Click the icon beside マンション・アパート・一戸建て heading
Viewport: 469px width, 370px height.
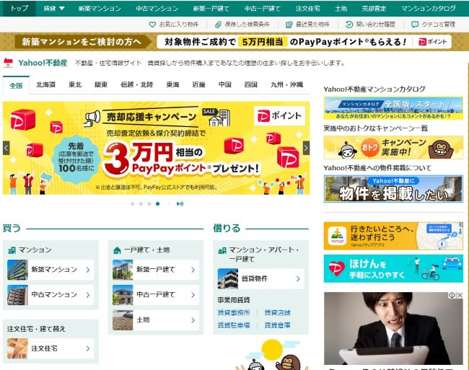pyautogui.click(x=222, y=250)
